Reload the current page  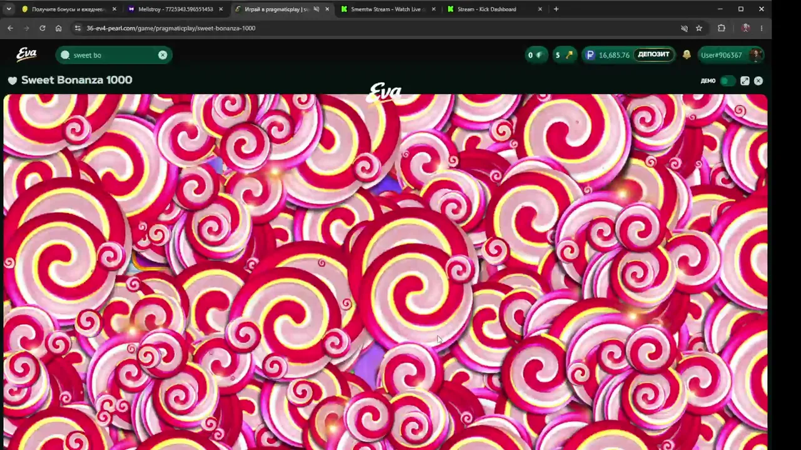tap(43, 28)
